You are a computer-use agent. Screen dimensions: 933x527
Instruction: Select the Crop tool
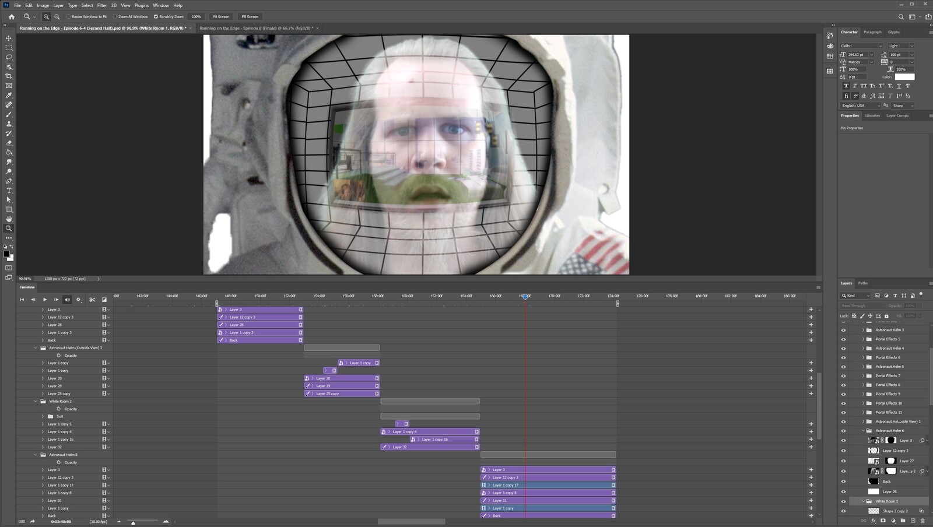tap(9, 76)
